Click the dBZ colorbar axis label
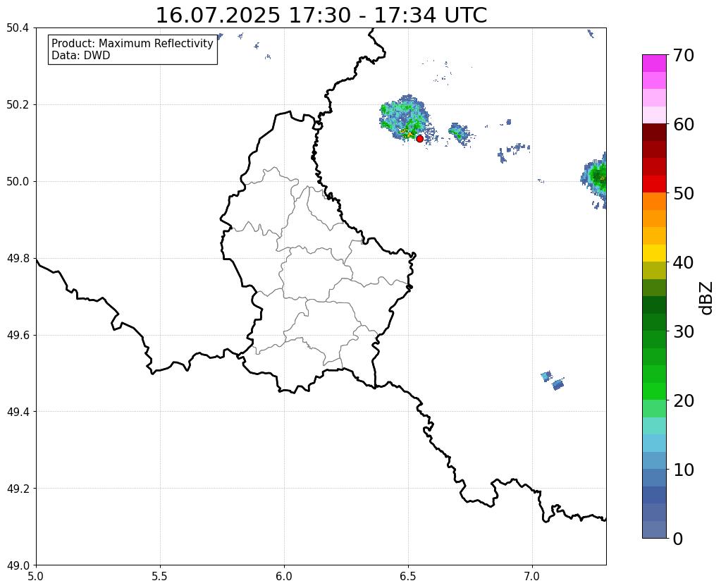The image size is (721, 588). pyautogui.click(x=707, y=298)
